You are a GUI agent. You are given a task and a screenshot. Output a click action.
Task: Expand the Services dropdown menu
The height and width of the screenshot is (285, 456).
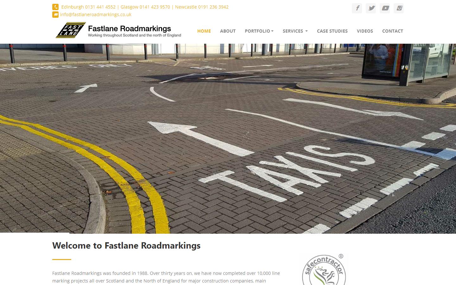tap(295, 31)
